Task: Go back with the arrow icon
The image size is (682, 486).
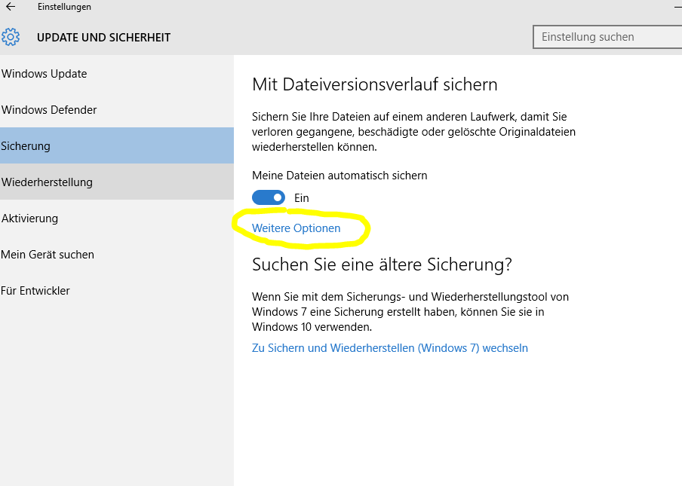Action: coord(11,7)
